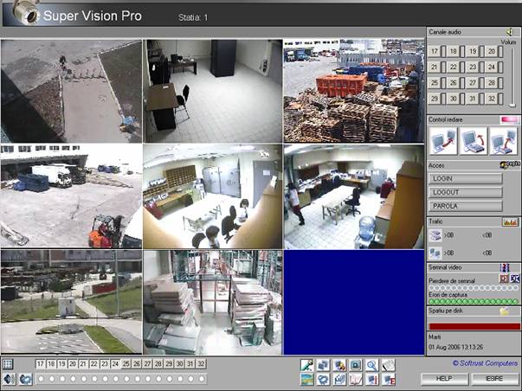Select camera 17 in the bottom channel strip
The image size is (522, 391).
point(41,364)
